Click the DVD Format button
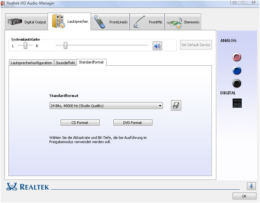Screen dimensions: 260x203 [x=133, y=123]
